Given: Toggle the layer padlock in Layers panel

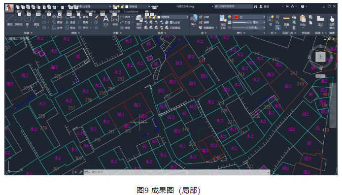Looking at the screenshot, I should coord(154,17).
